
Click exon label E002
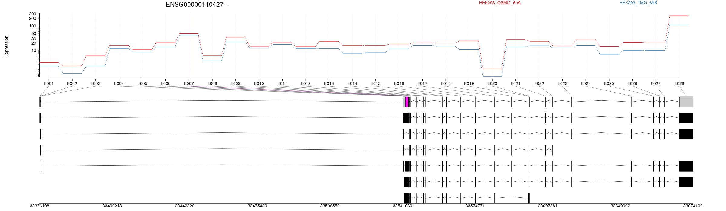coord(72,83)
